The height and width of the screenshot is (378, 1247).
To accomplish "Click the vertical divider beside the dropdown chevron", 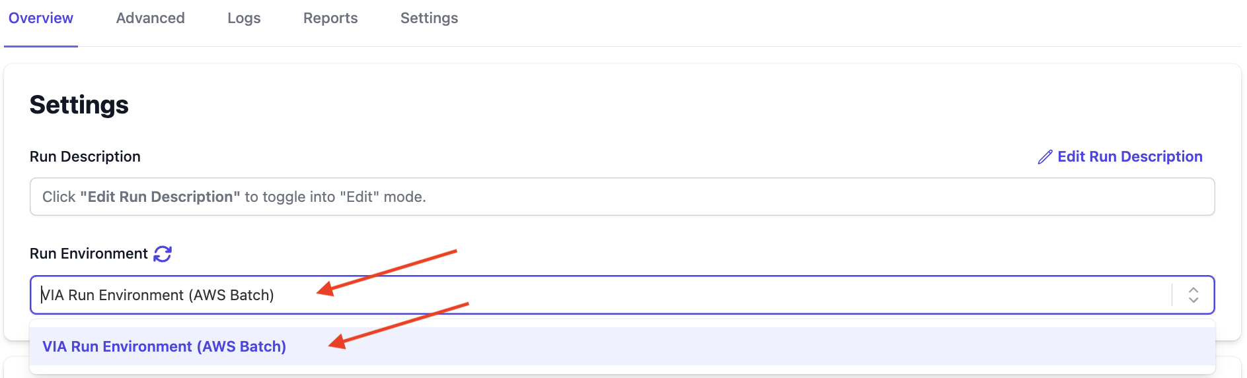I will (x=1172, y=295).
